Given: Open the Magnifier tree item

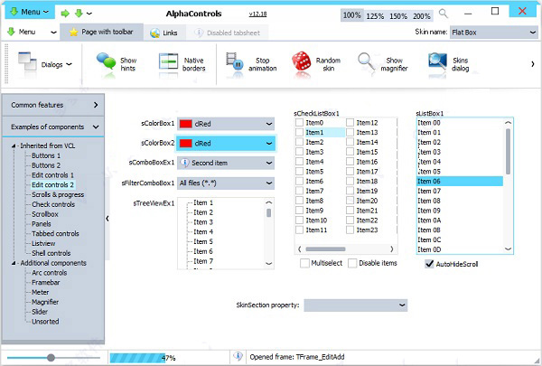Looking at the screenshot, I should click(45, 302).
